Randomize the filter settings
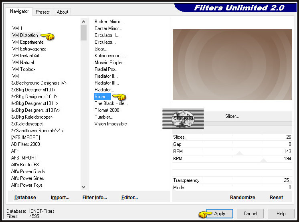299x222 pixels. point(242,198)
